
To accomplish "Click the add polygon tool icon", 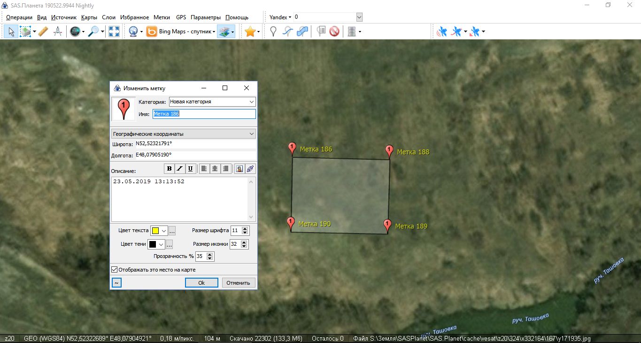I will (x=303, y=31).
